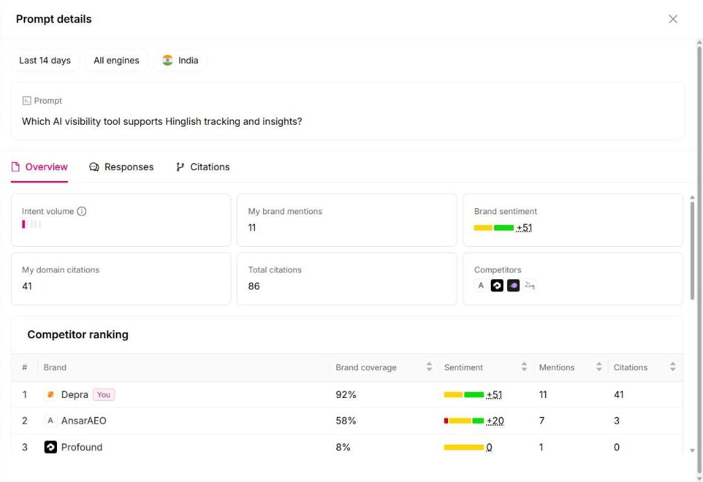Click Depra's sentiment color bar

click(x=464, y=395)
